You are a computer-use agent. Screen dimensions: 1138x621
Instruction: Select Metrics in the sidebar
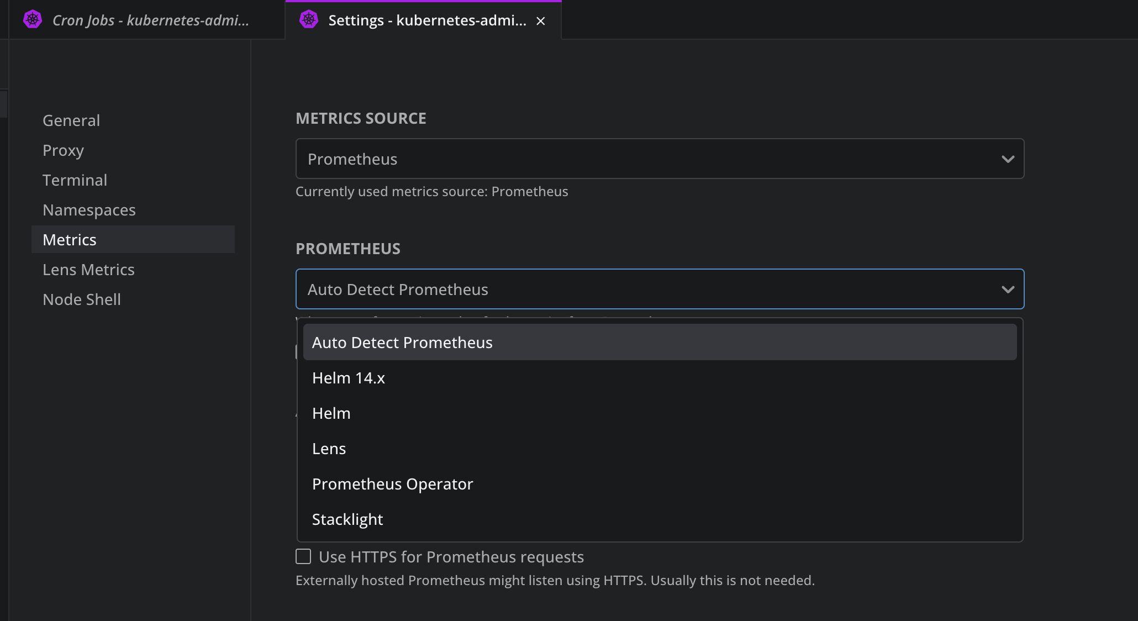pyautogui.click(x=133, y=240)
